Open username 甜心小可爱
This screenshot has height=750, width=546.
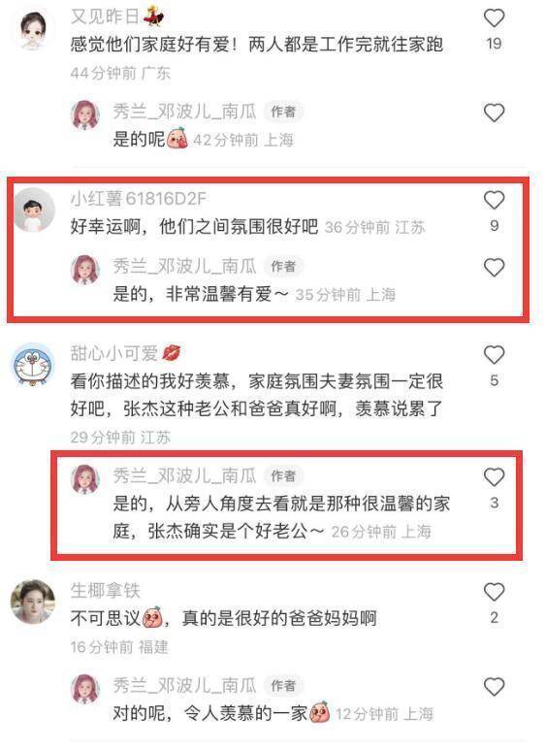pyautogui.click(x=114, y=353)
